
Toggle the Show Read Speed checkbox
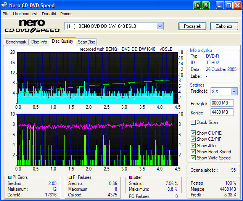(x=193, y=151)
